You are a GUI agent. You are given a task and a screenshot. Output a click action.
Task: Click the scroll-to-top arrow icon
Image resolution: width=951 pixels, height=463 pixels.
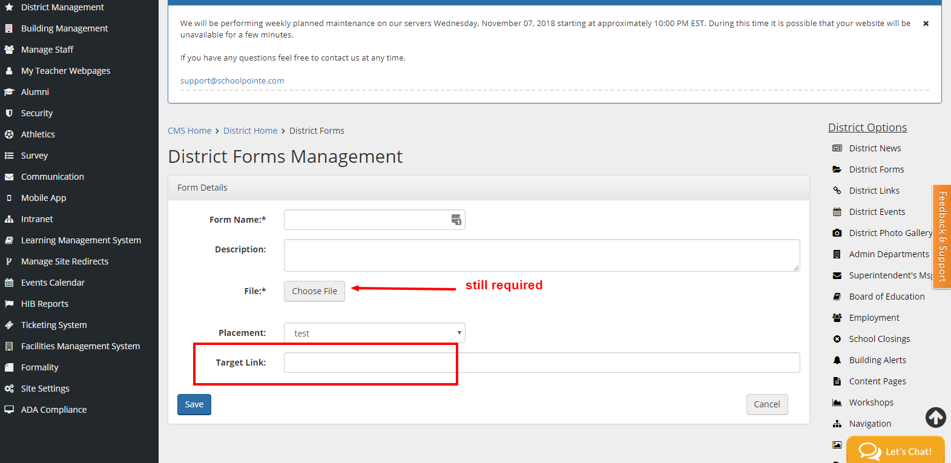(x=935, y=417)
